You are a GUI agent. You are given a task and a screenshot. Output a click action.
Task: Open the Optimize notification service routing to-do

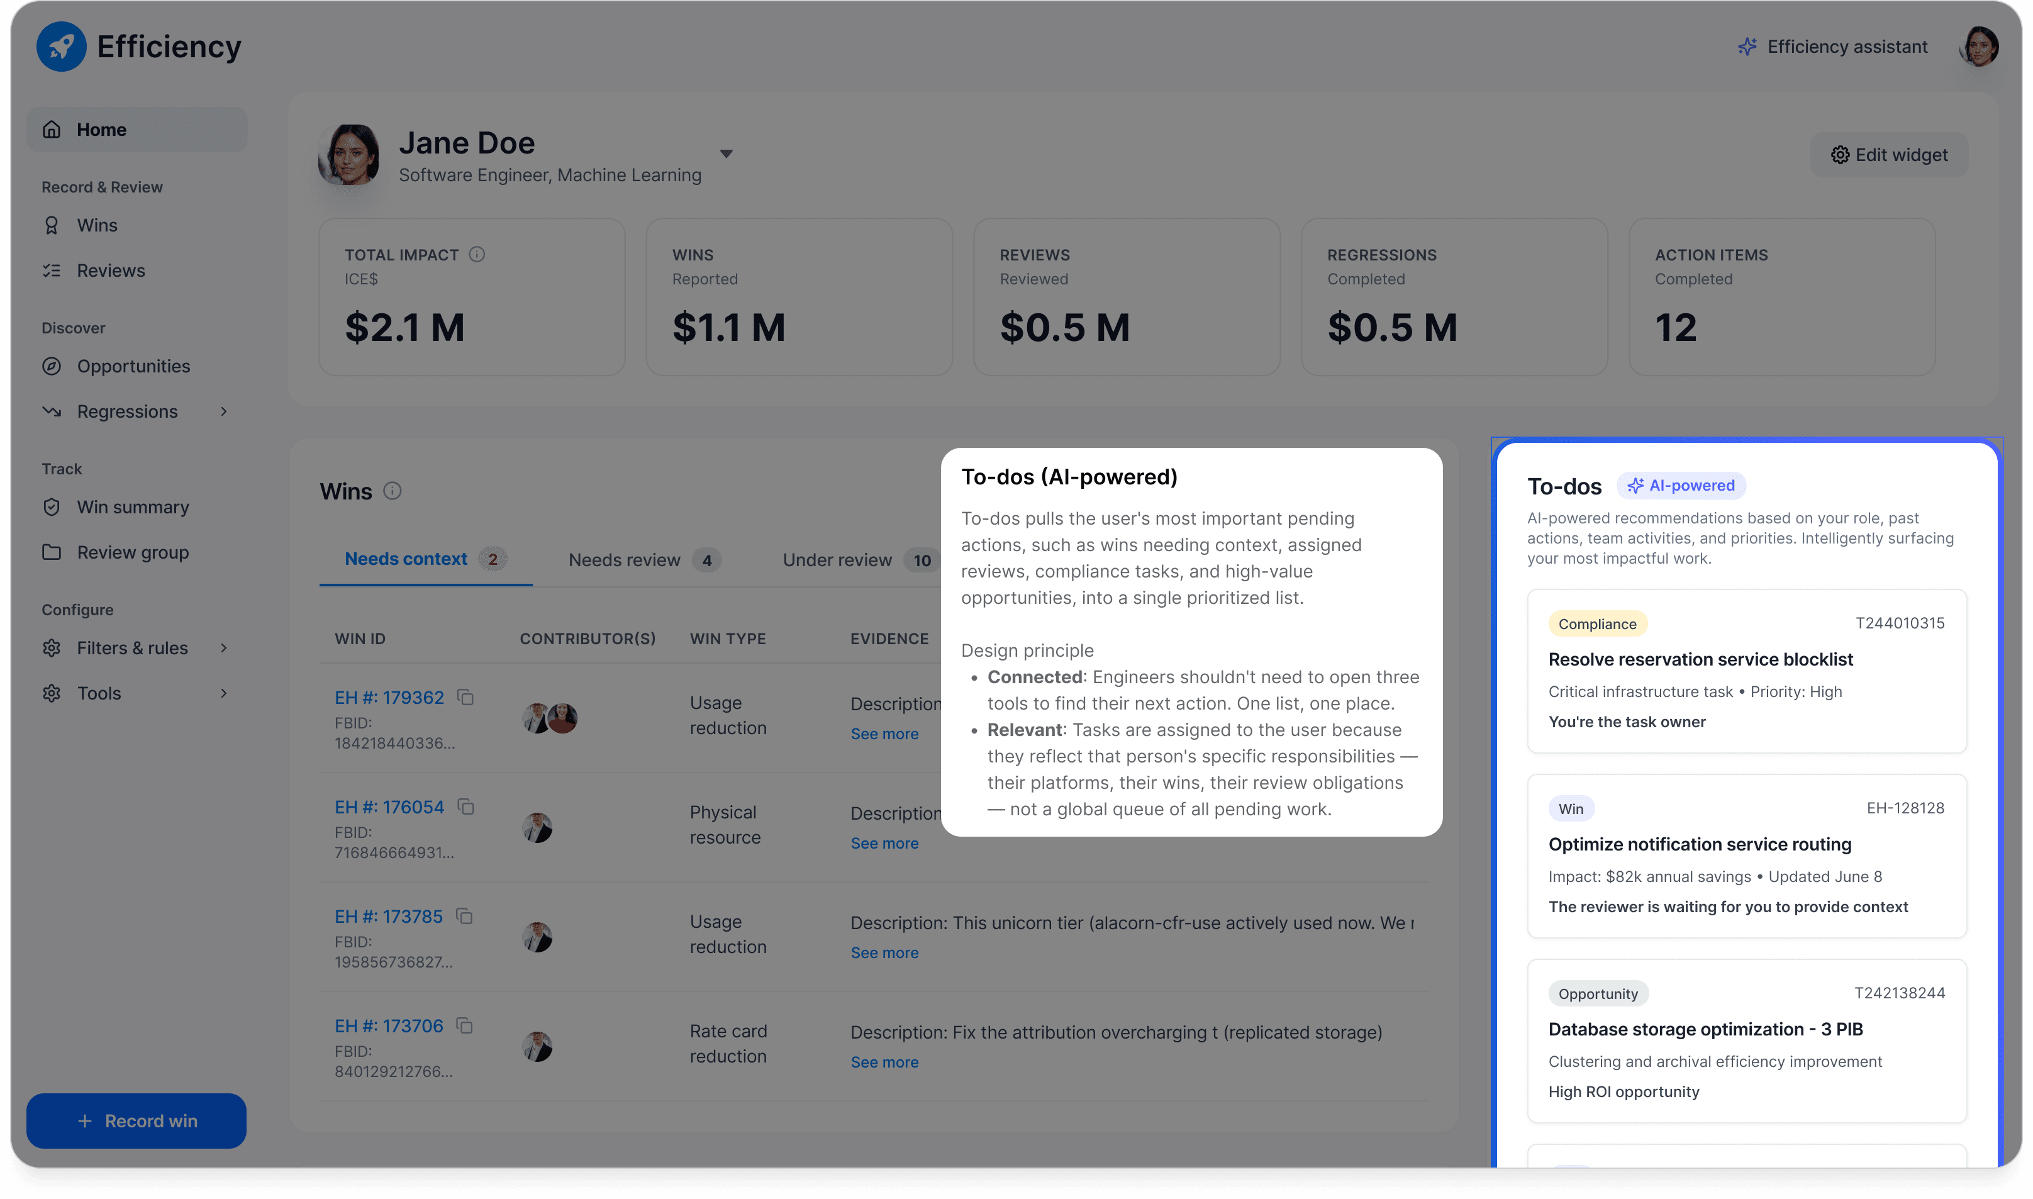pyautogui.click(x=1746, y=856)
